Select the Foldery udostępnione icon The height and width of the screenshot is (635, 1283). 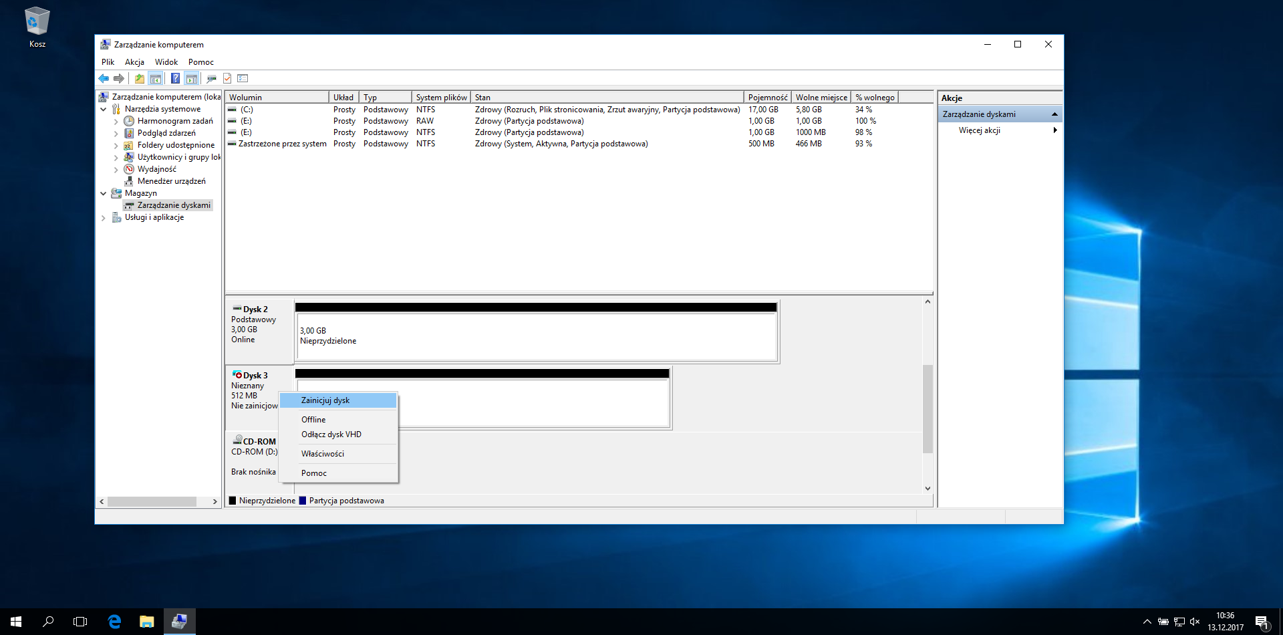(x=129, y=145)
